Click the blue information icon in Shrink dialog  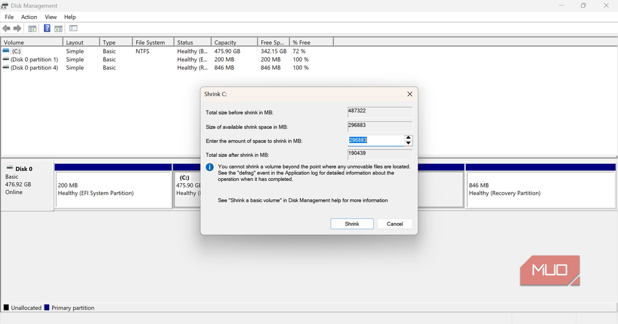click(210, 167)
